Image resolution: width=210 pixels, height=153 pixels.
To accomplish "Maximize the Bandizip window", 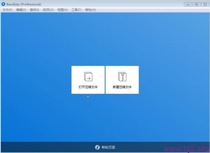I will pyautogui.click(x=196, y=4).
